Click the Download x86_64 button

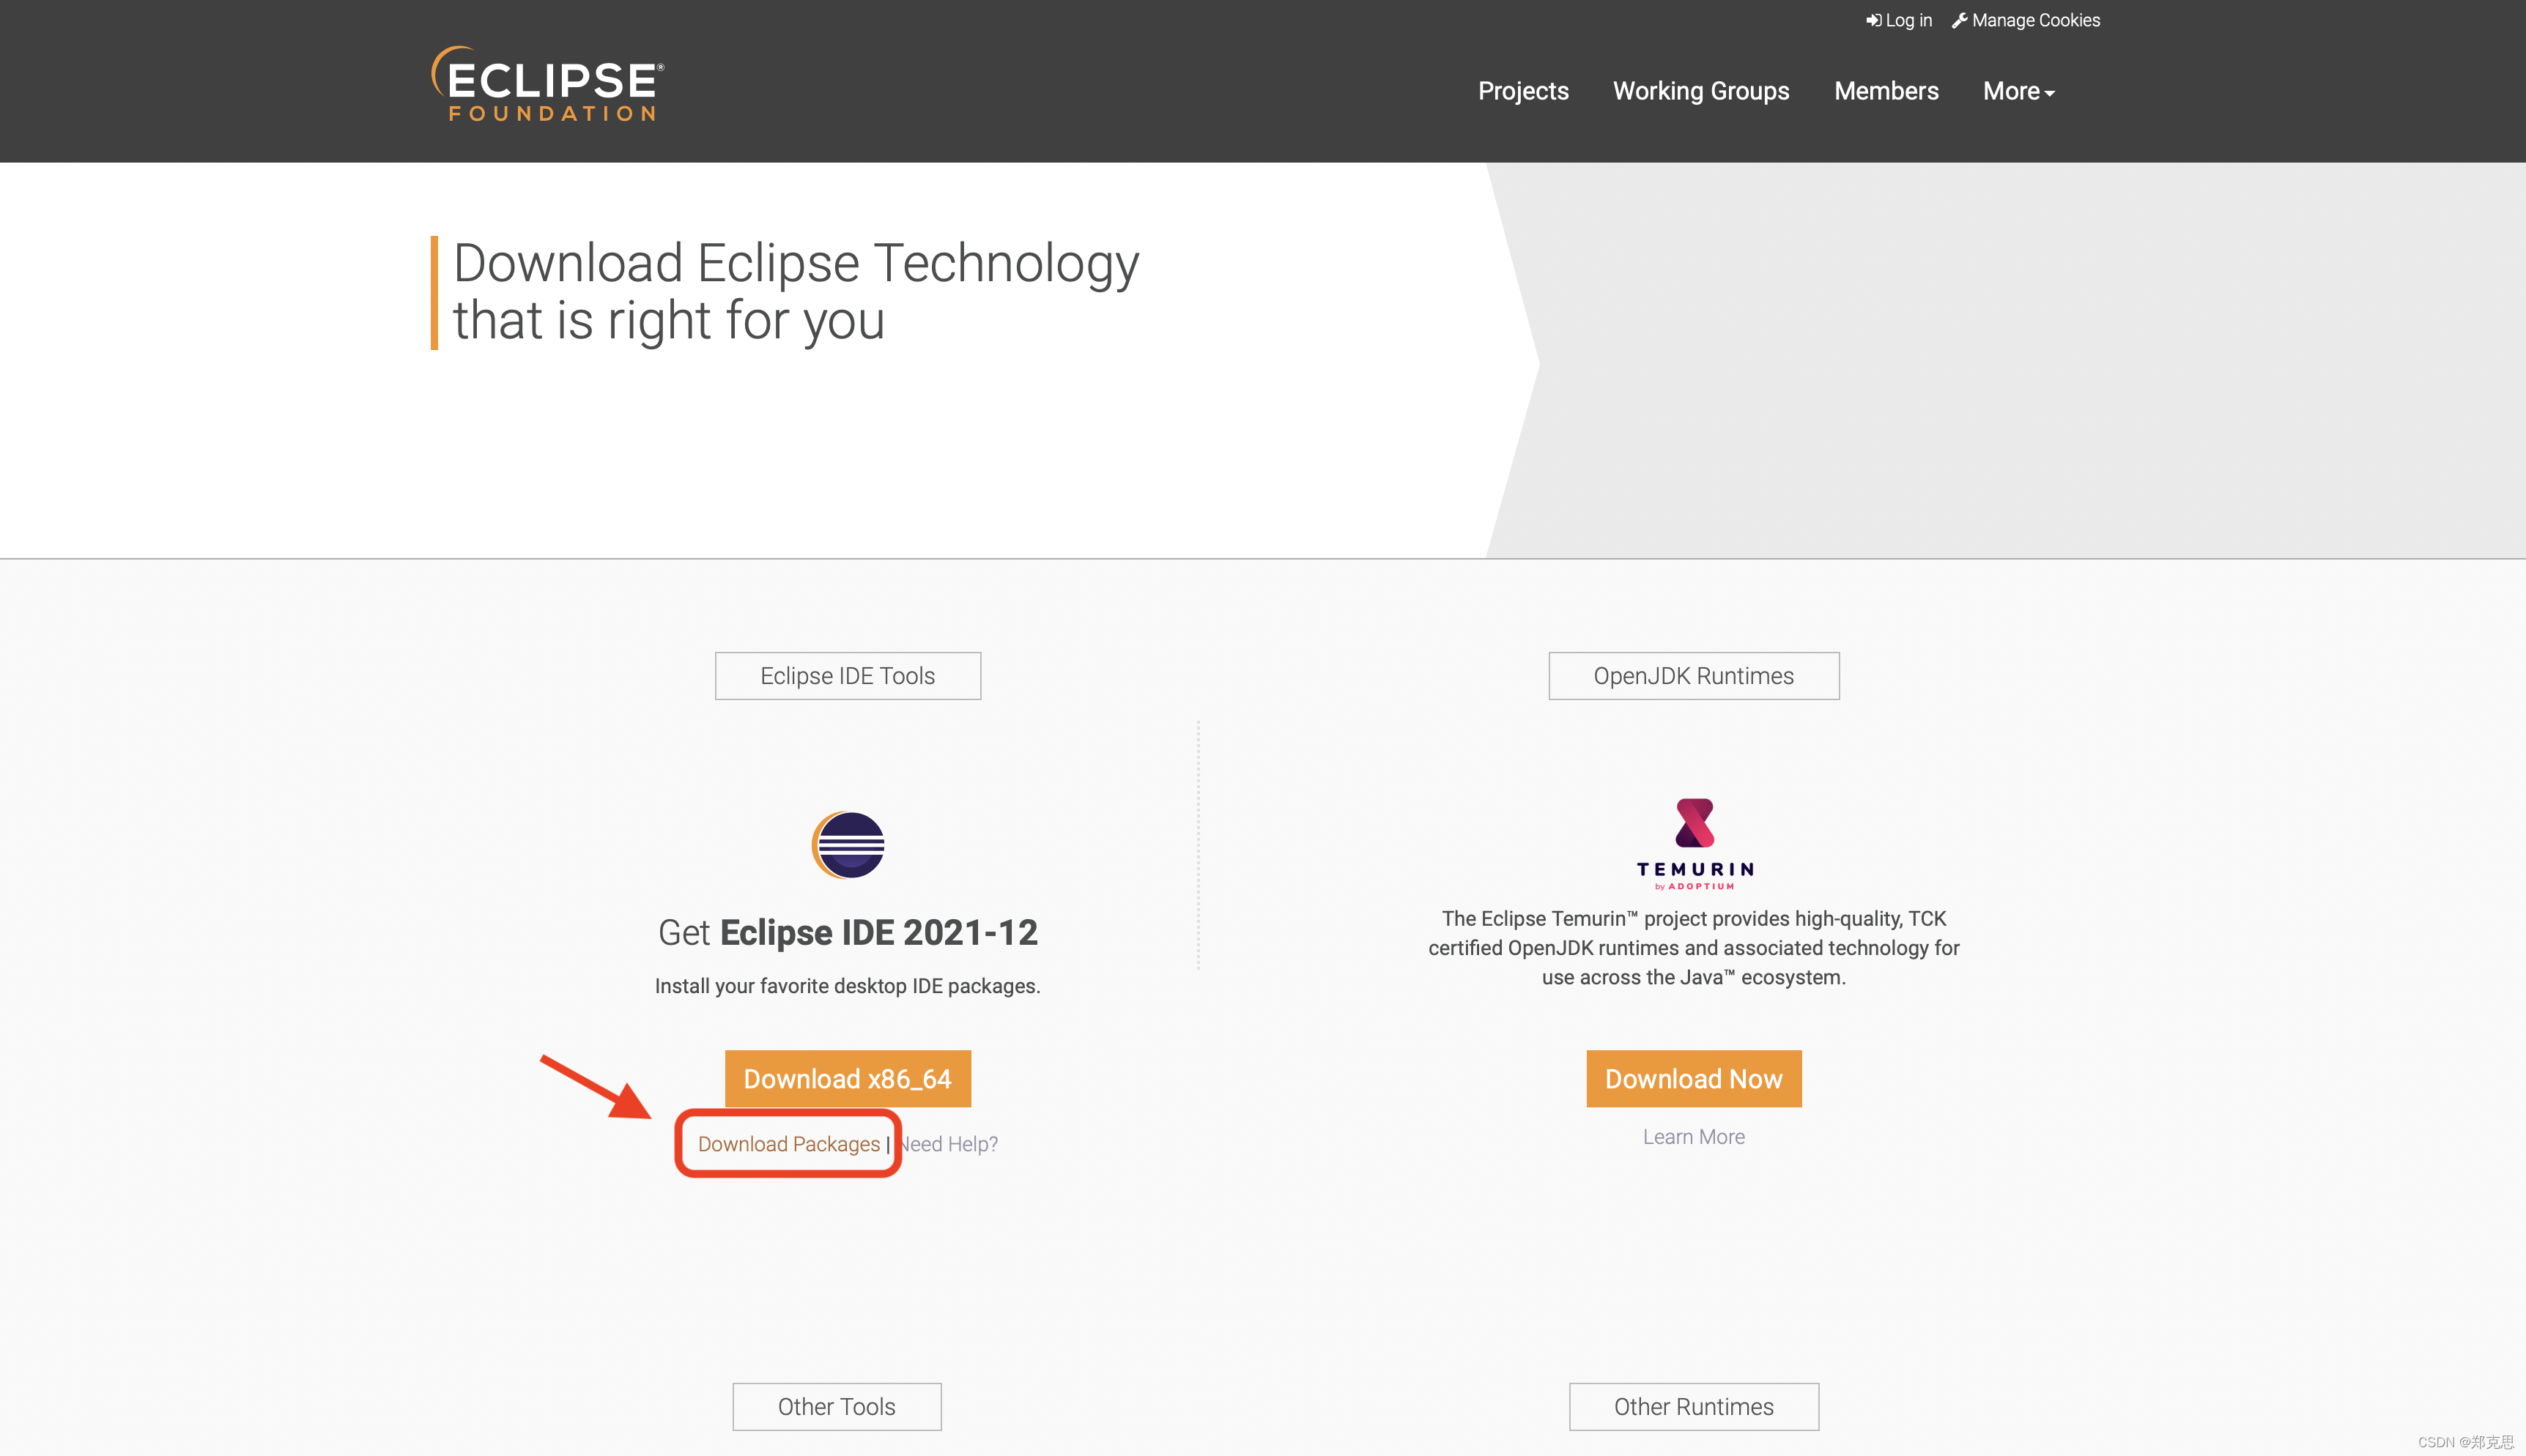[847, 1078]
